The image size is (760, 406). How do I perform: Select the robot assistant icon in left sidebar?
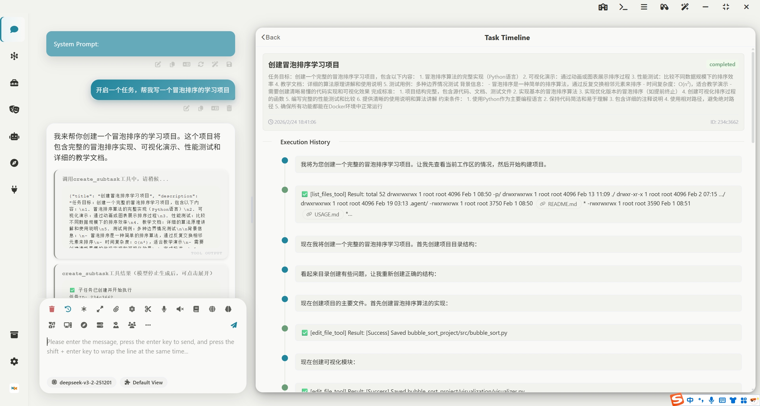click(x=14, y=136)
